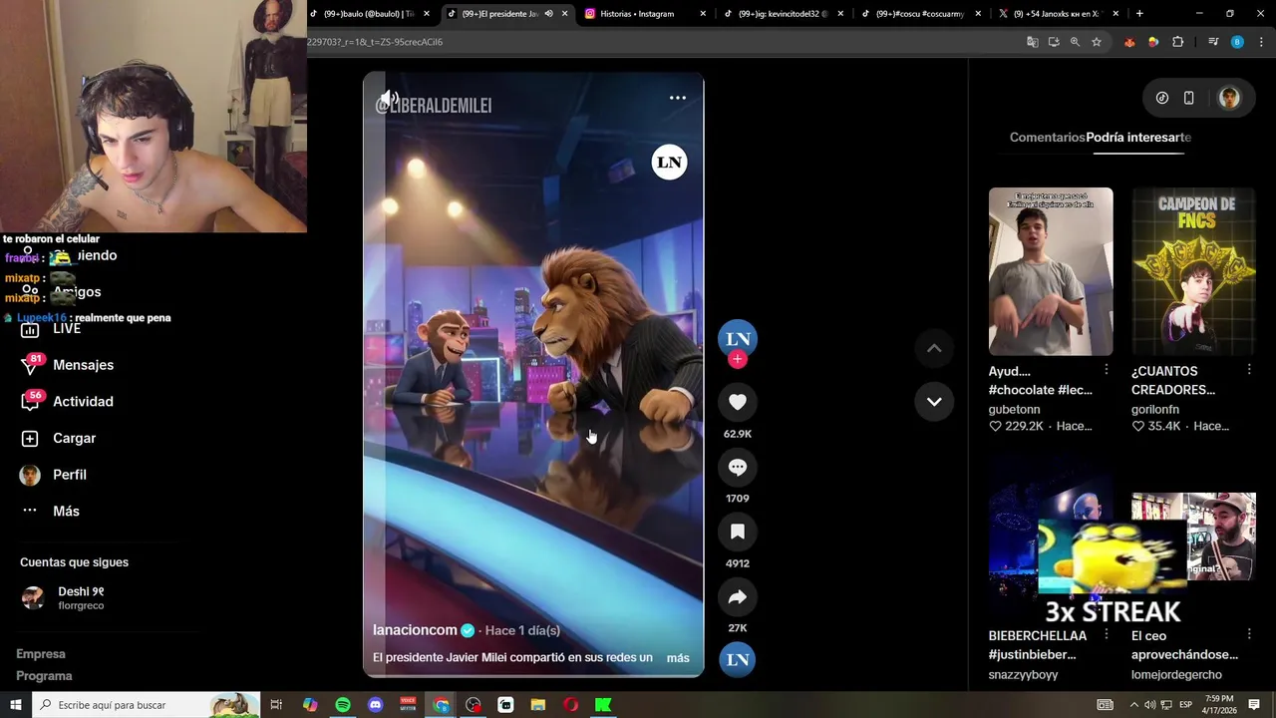The width and height of the screenshot is (1276, 718).
Task: Show hidden system tray icons
Action: pyautogui.click(x=1133, y=705)
